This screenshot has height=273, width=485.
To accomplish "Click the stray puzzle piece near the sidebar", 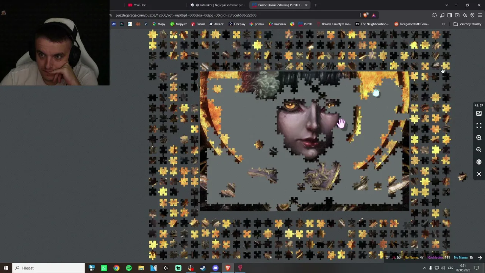I will [x=462, y=176].
